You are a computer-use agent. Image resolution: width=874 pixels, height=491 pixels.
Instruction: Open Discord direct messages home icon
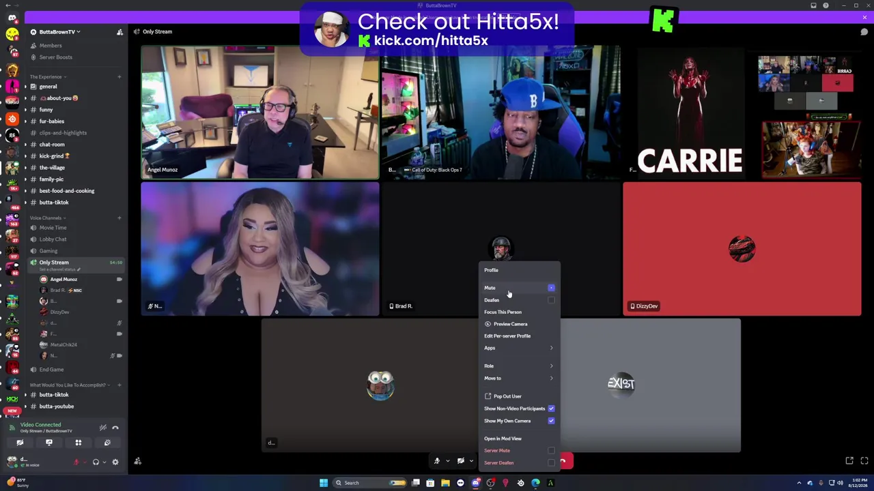click(12, 18)
